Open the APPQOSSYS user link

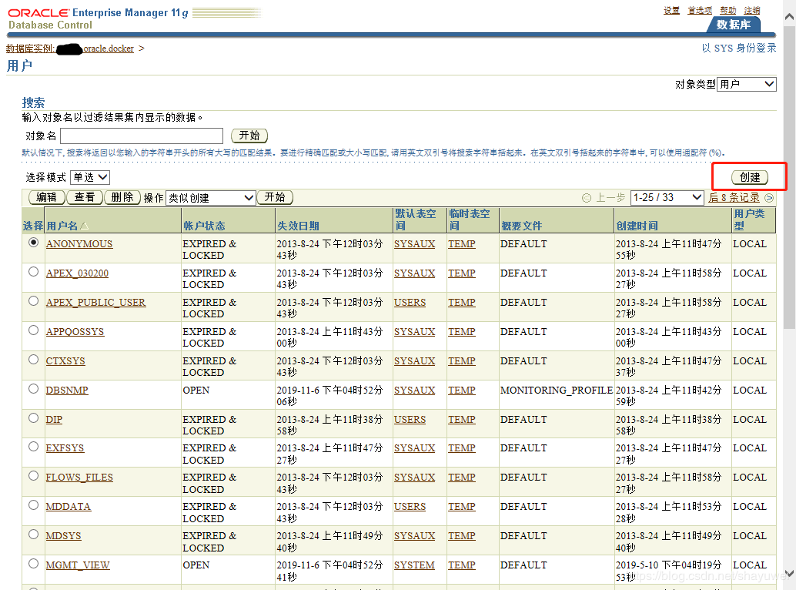click(x=75, y=331)
